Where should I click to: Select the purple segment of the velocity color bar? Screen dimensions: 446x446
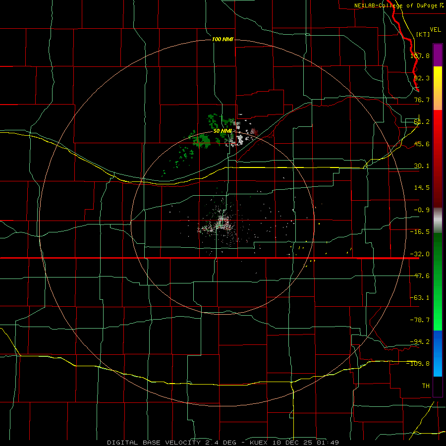click(x=438, y=55)
